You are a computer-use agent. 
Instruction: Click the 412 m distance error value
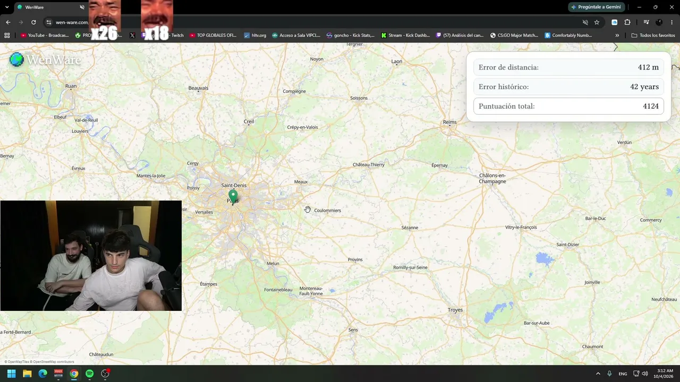(648, 67)
